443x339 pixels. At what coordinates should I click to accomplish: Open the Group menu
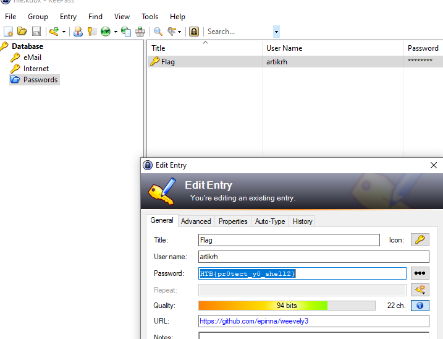[38, 17]
